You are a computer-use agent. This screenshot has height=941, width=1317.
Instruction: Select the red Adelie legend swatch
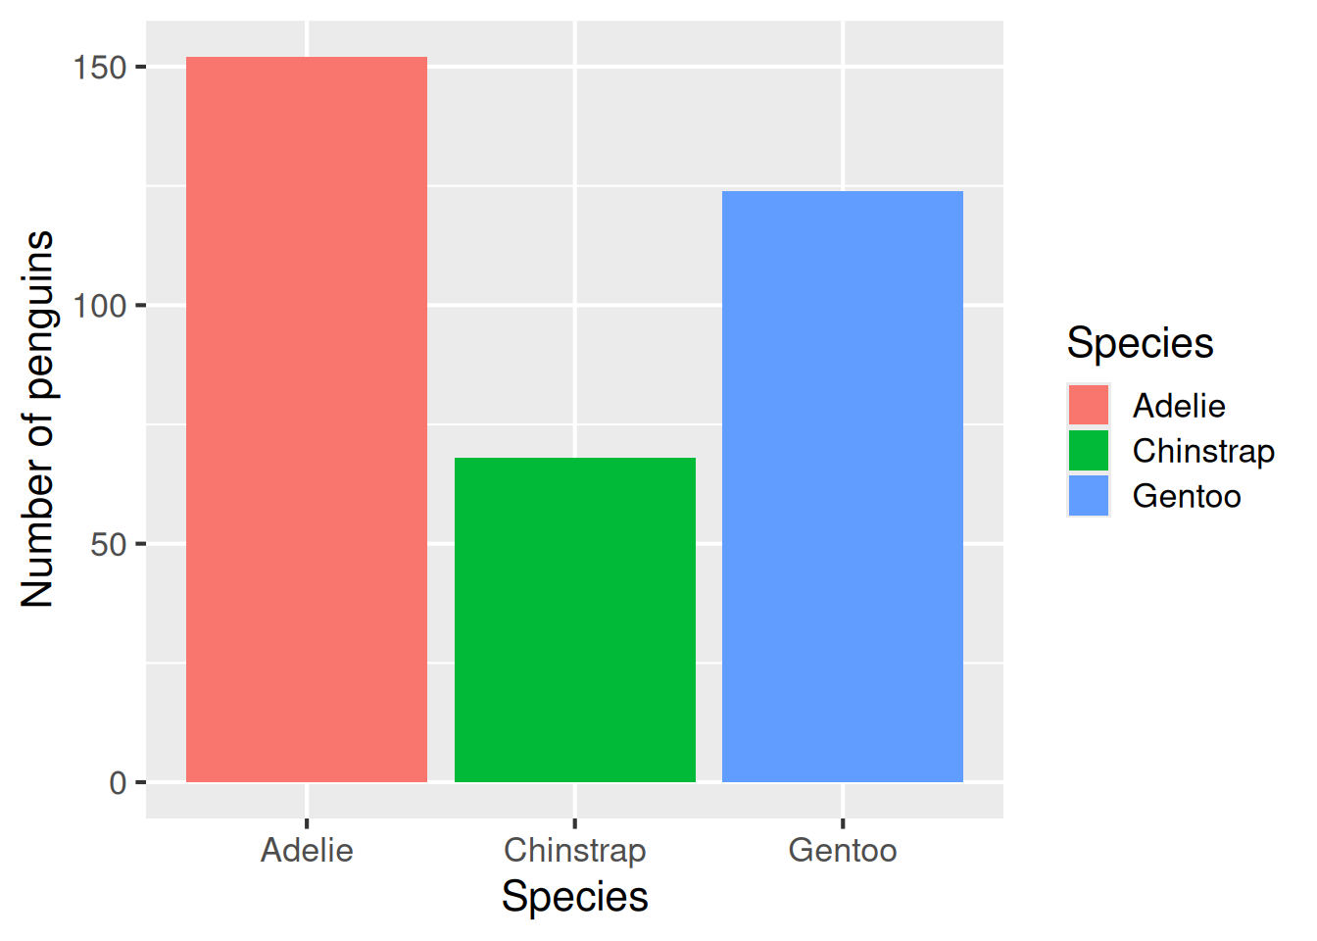point(1089,405)
